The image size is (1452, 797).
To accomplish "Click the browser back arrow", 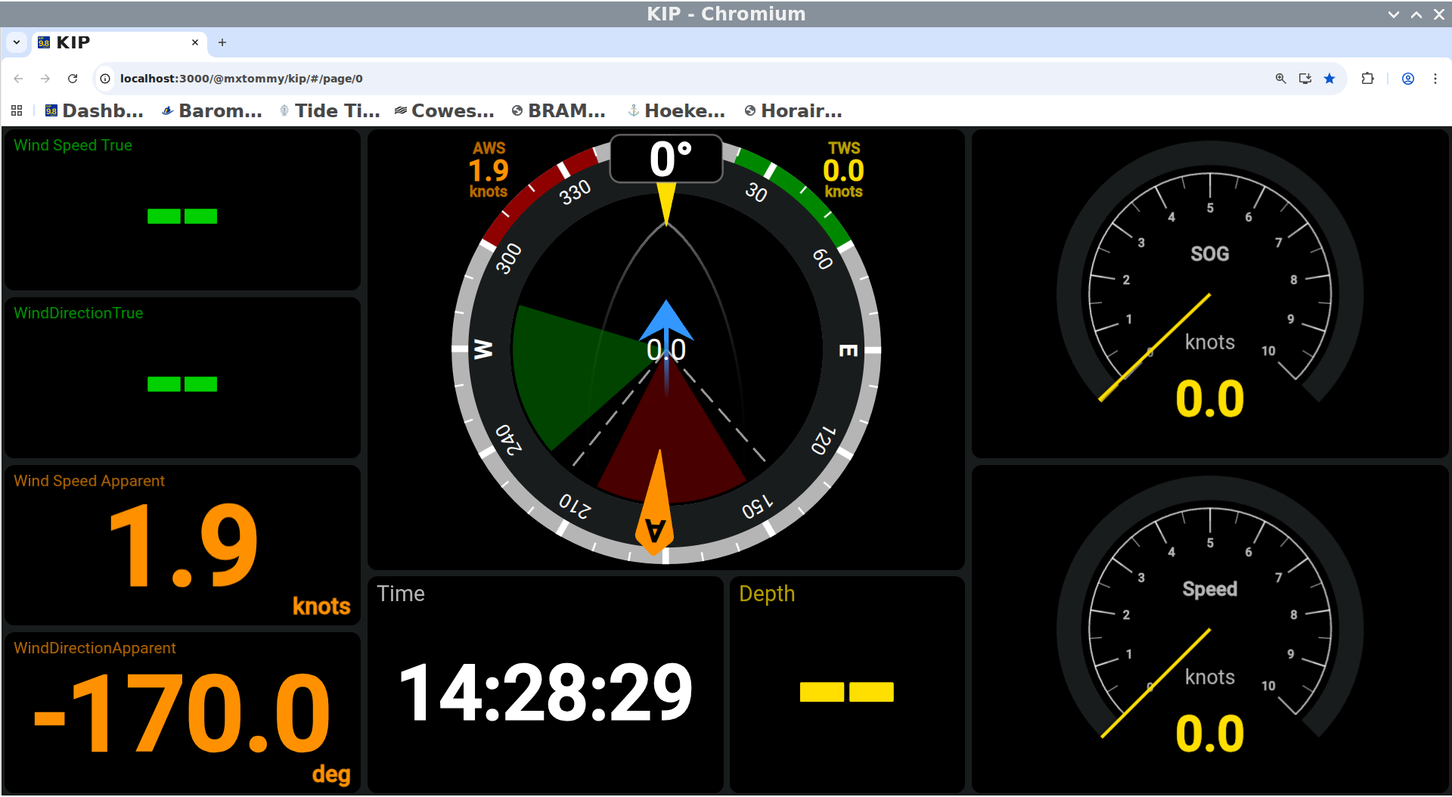I will pos(18,79).
